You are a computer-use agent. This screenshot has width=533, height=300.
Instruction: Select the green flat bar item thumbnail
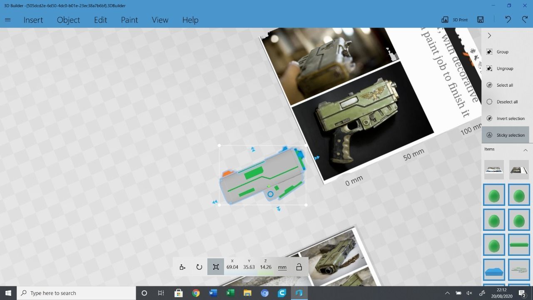[519, 245]
